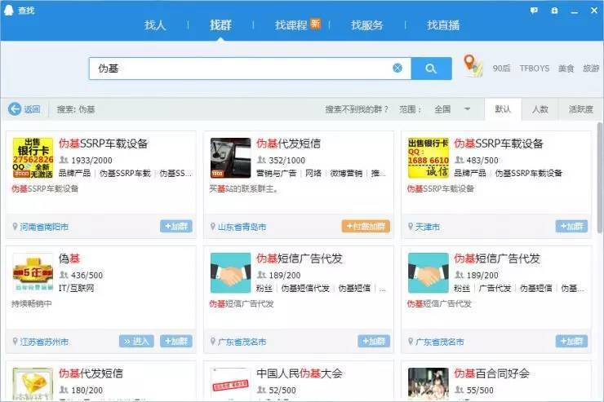Viewport: 604px width, 402px height.
Task: Select the 找直播 tab
Action: (x=443, y=25)
